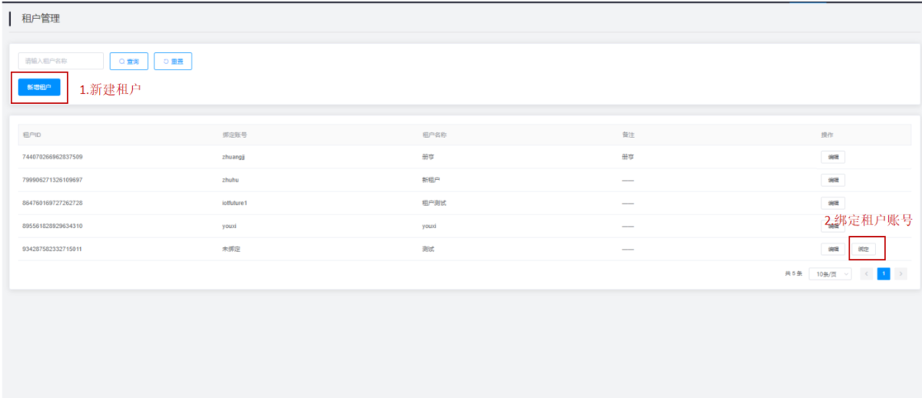Click the 重置 reset button
Image resolution: width=922 pixels, height=398 pixels.
click(x=173, y=61)
